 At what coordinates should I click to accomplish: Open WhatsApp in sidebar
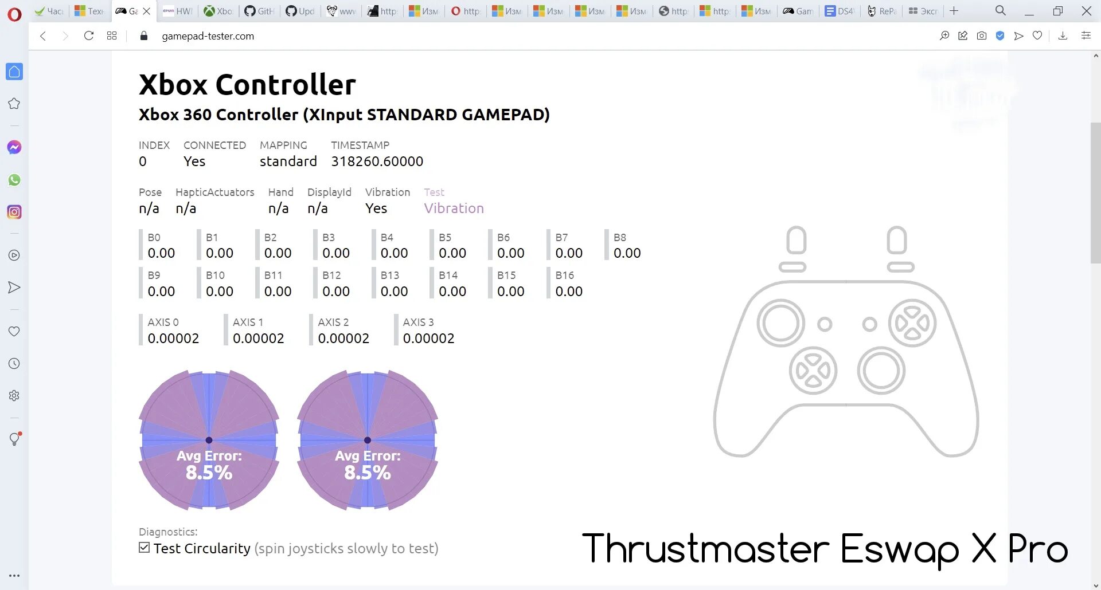point(14,180)
